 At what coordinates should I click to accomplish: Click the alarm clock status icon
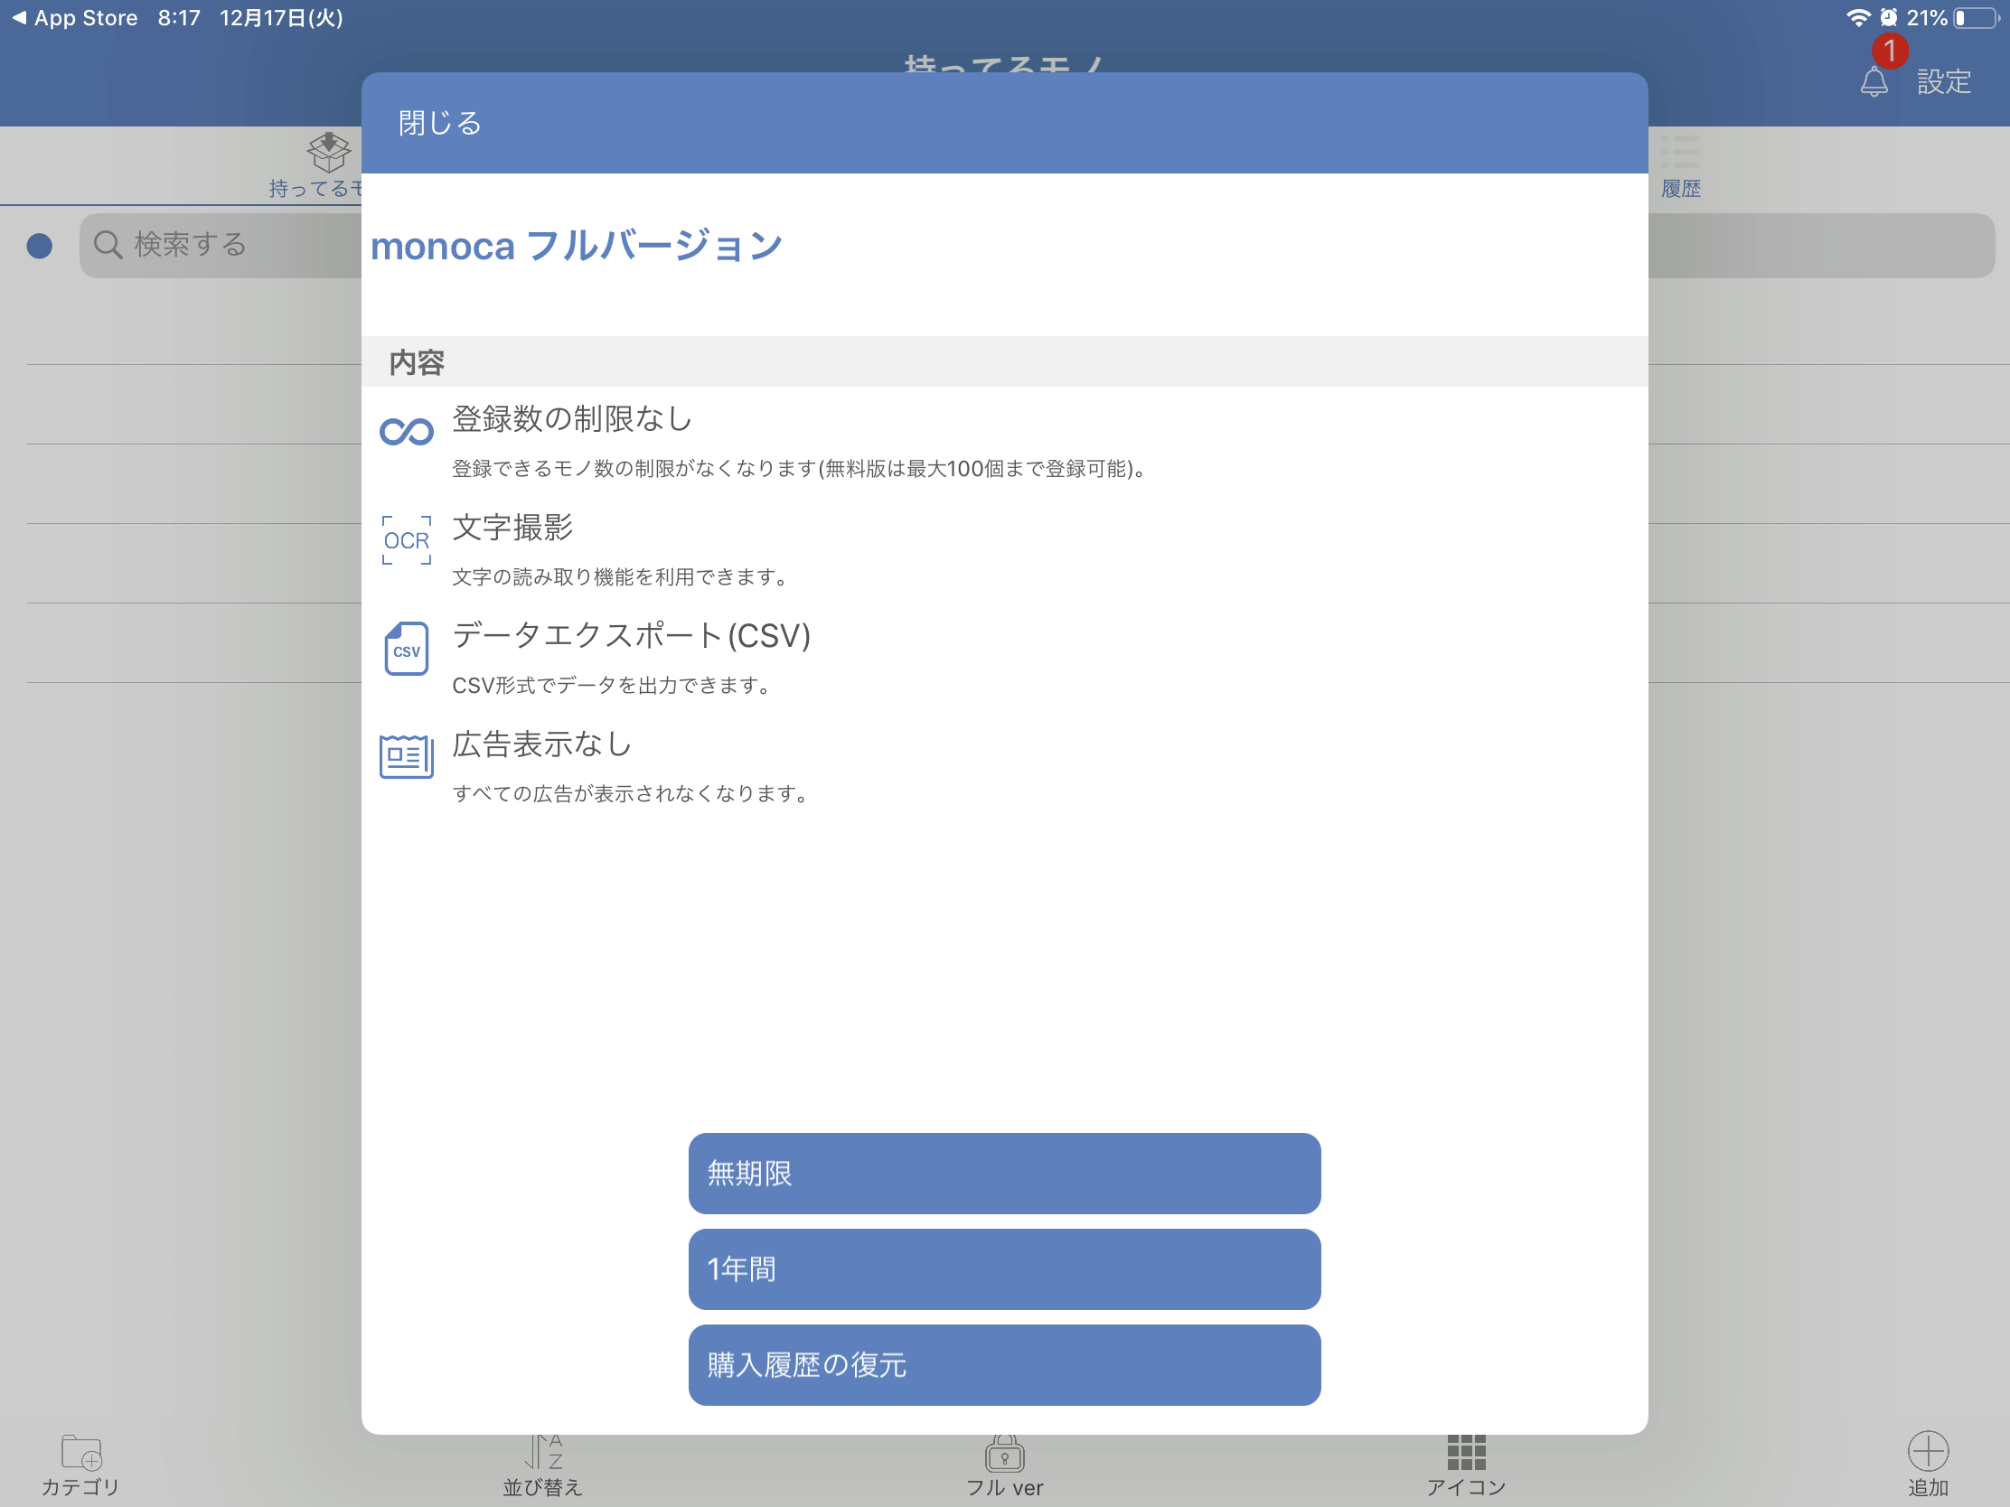pos(1888,17)
